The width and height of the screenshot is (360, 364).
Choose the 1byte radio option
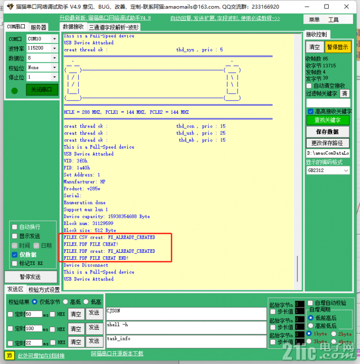[309, 334]
